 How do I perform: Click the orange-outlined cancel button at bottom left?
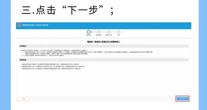click(24, 99)
